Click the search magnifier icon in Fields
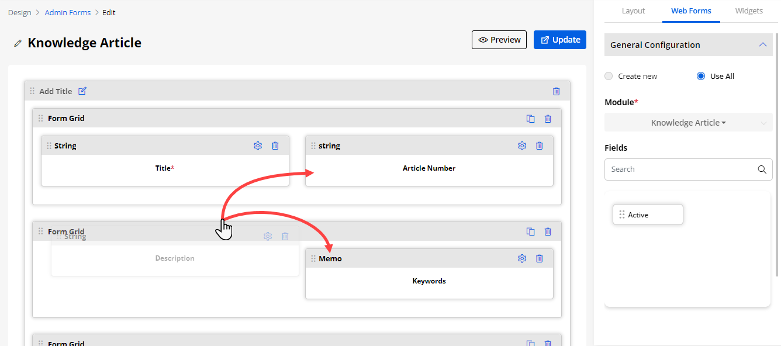This screenshot has height=346, width=781. (x=761, y=169)
